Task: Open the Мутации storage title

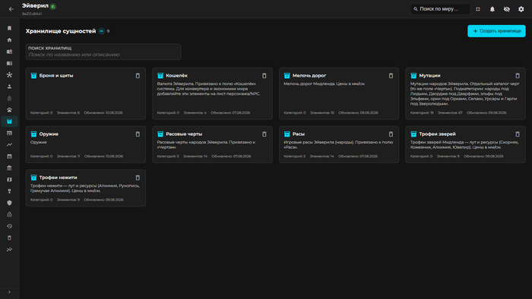Action: click(x=429, y=76)
